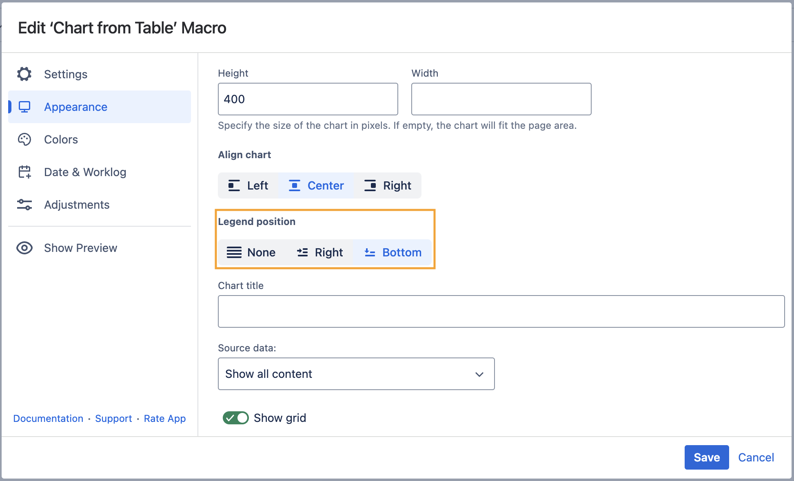
Task: Click the align Center icon
Action: coord(294,185)
